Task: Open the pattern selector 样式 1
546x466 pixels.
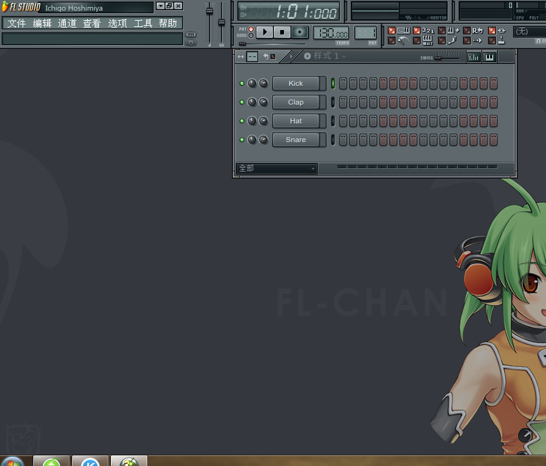Action: [x=329, y=56]
